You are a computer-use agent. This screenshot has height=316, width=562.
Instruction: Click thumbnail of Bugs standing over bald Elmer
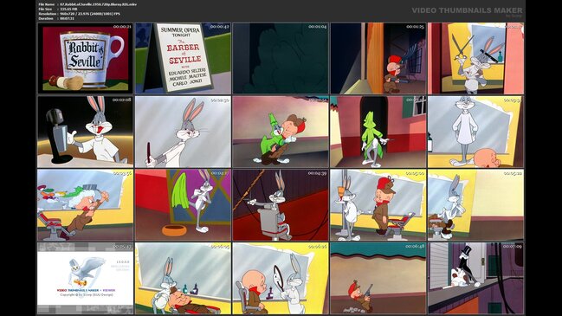(x=475, y=132)
